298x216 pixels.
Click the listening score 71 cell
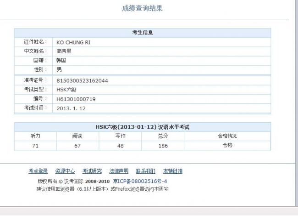tap(35, 146)
